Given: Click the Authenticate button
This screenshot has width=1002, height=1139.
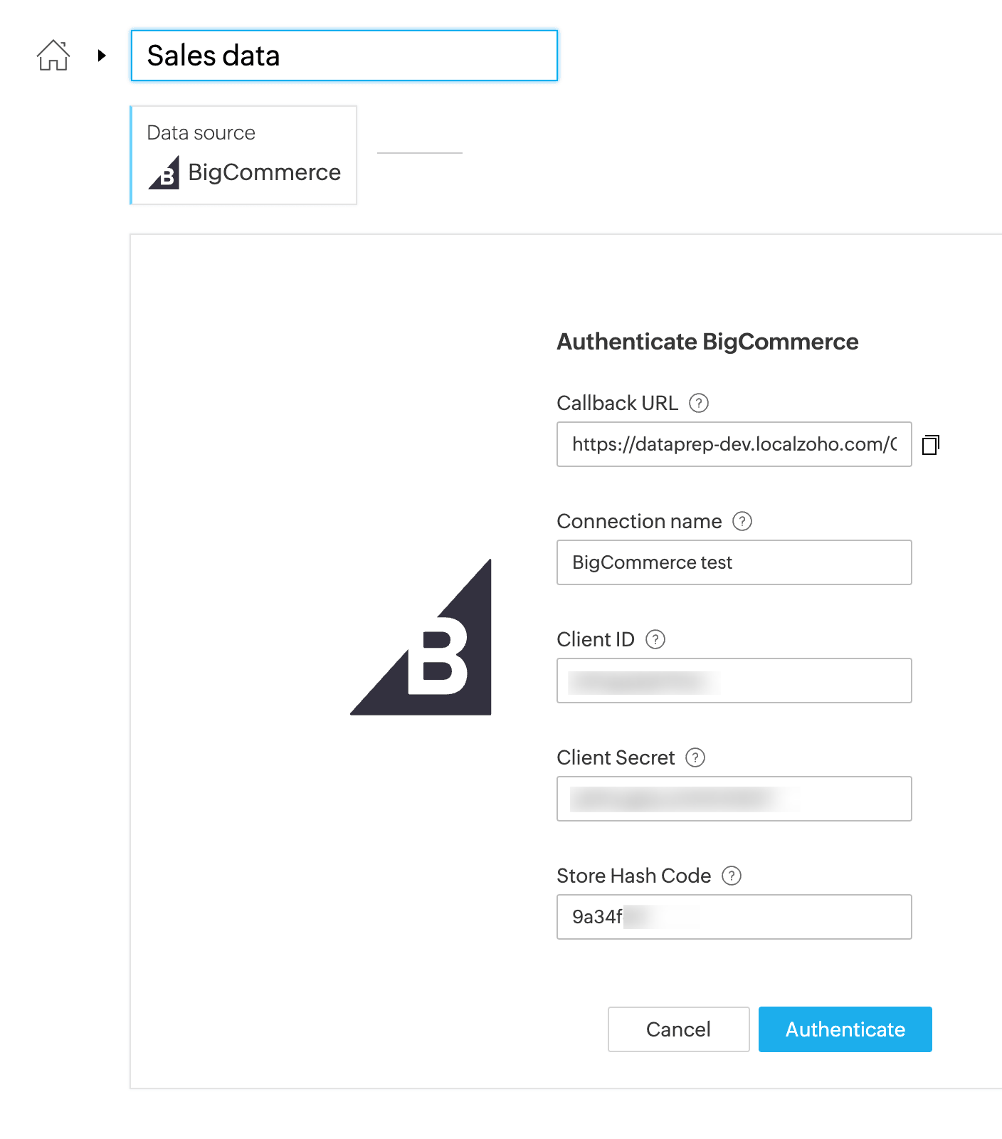Looking at the screenshot, I should click(x=845, y=1029).
